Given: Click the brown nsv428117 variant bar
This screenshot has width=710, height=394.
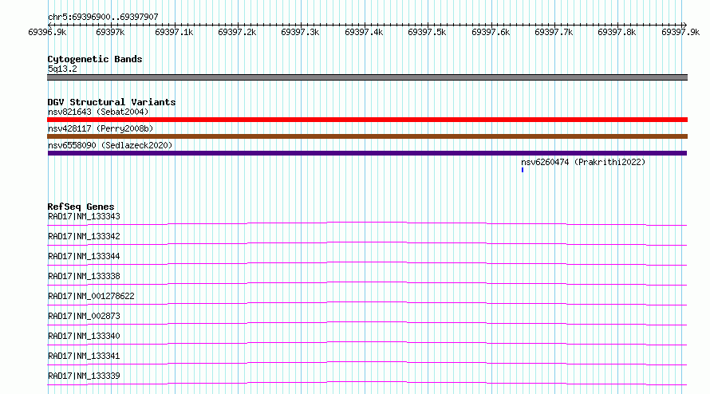Looking at the screenshot, I should point(367,136).
